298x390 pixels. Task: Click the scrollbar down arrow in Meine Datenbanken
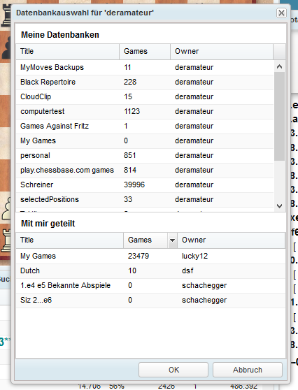(279, 206)
